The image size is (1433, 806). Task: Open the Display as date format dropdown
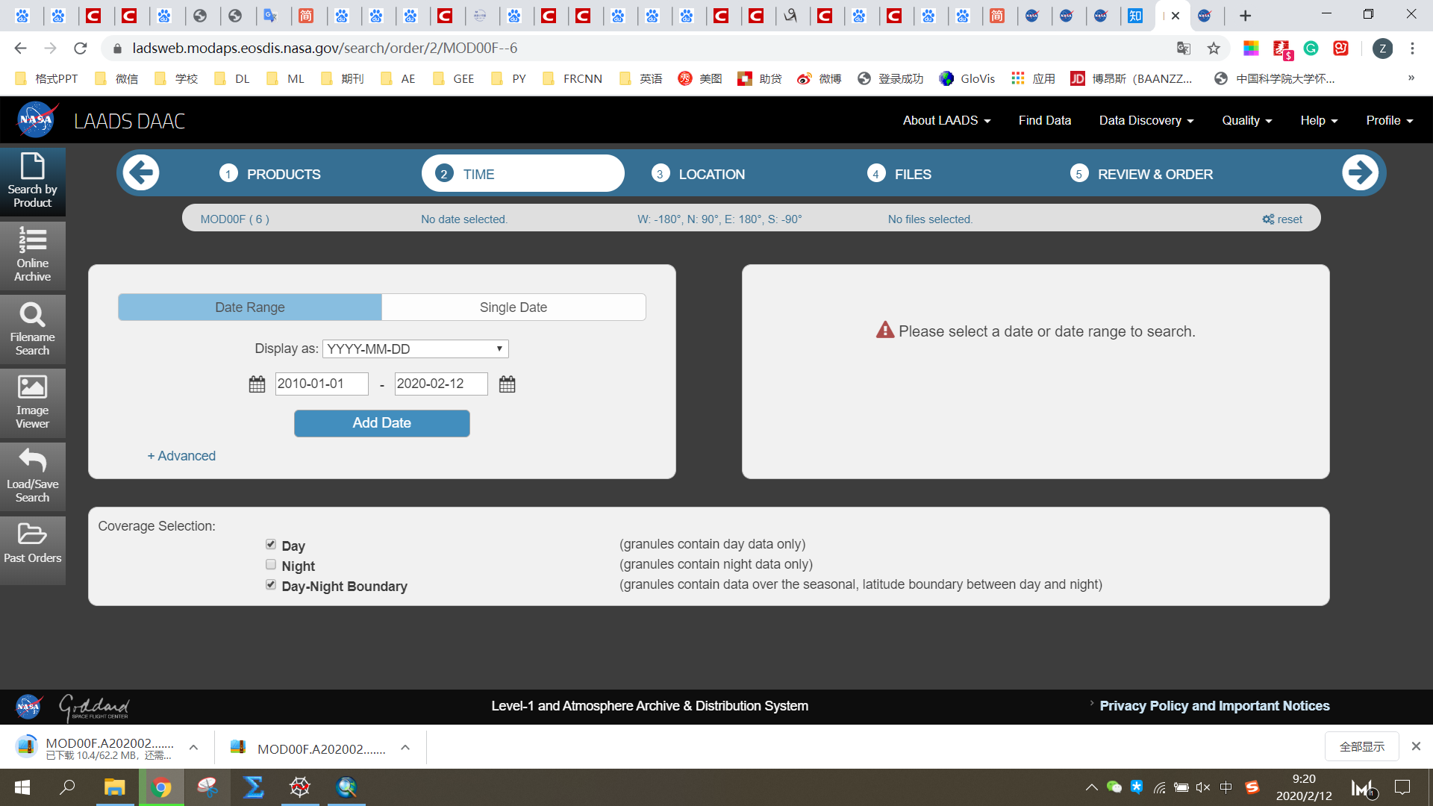(x=415, y=349)
